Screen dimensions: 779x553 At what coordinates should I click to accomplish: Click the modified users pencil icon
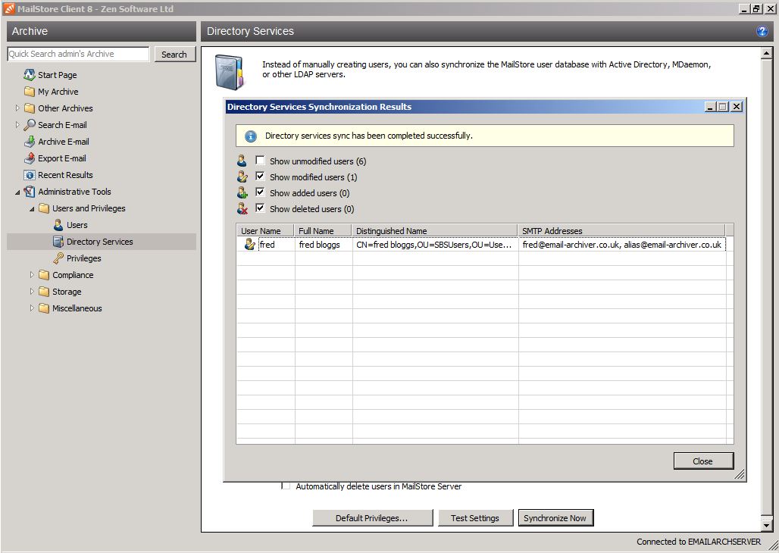pos(242,177)
